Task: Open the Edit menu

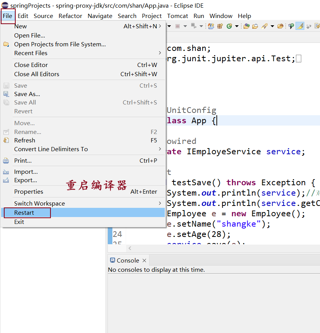Action: click(x=23, y=16)
